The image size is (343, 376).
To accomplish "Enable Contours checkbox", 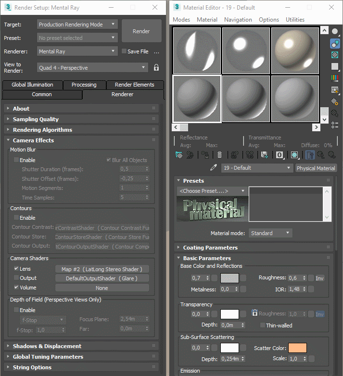I will [x=16, y=217].
